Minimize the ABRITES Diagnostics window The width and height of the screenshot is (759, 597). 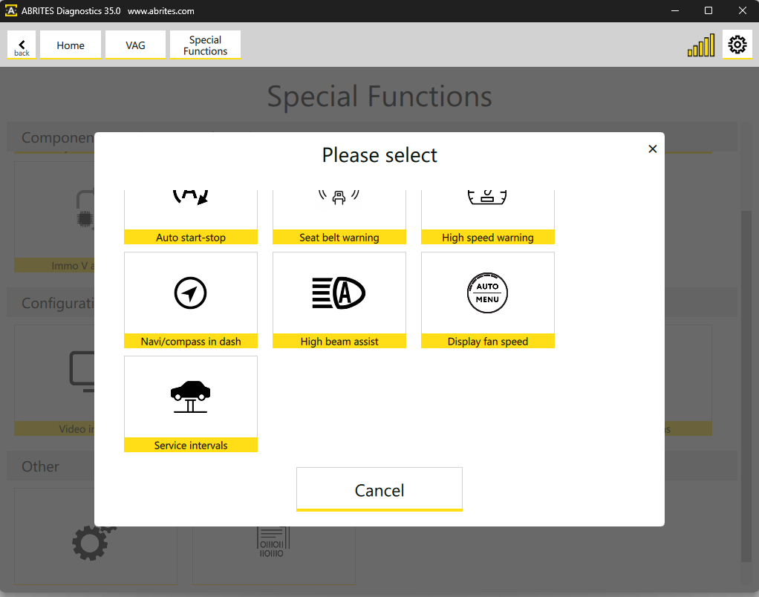(x=675, y=10)
